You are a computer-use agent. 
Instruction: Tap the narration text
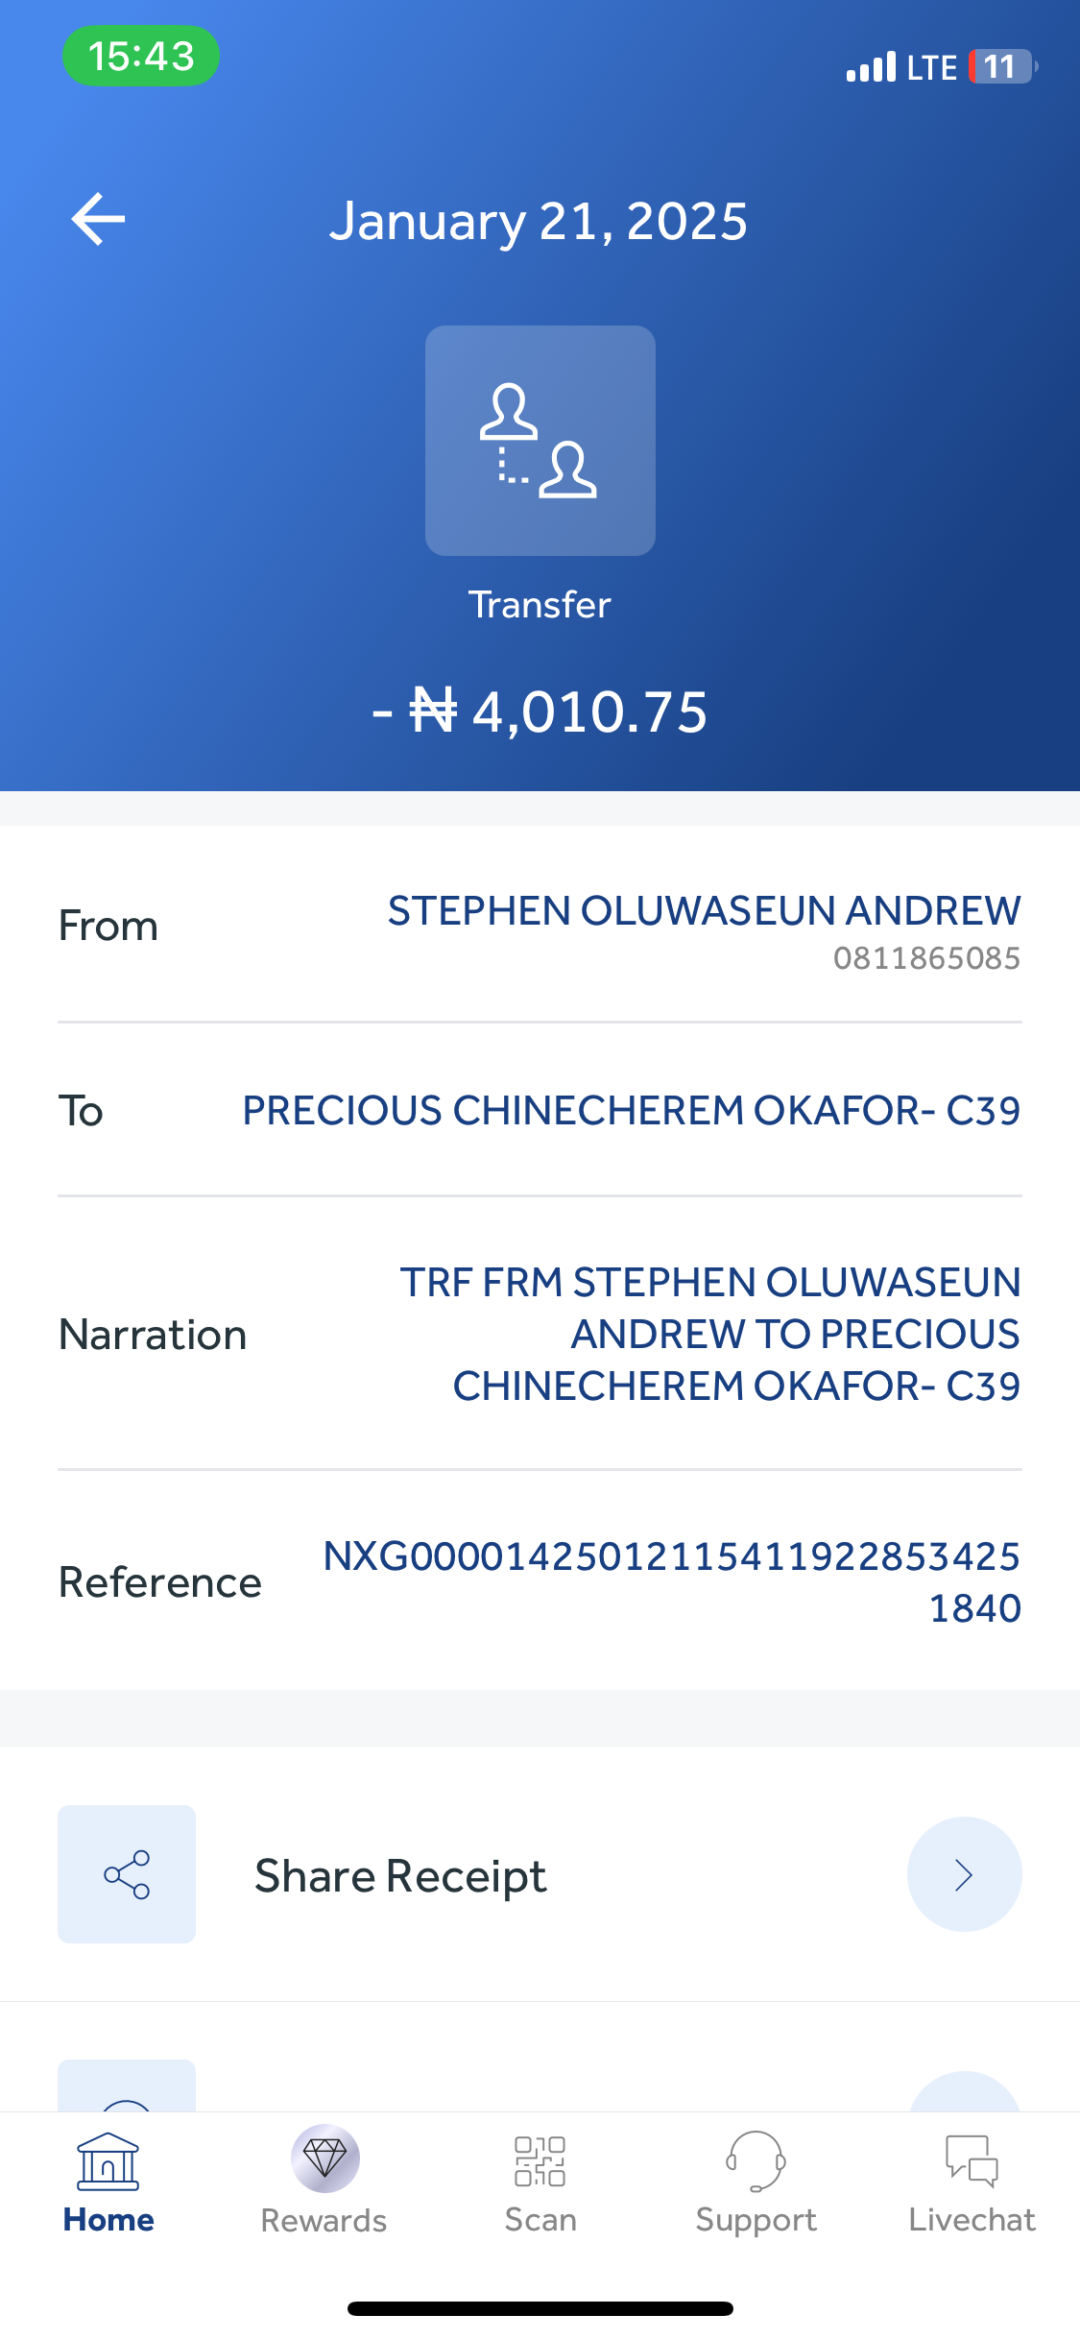point(710,1334)
